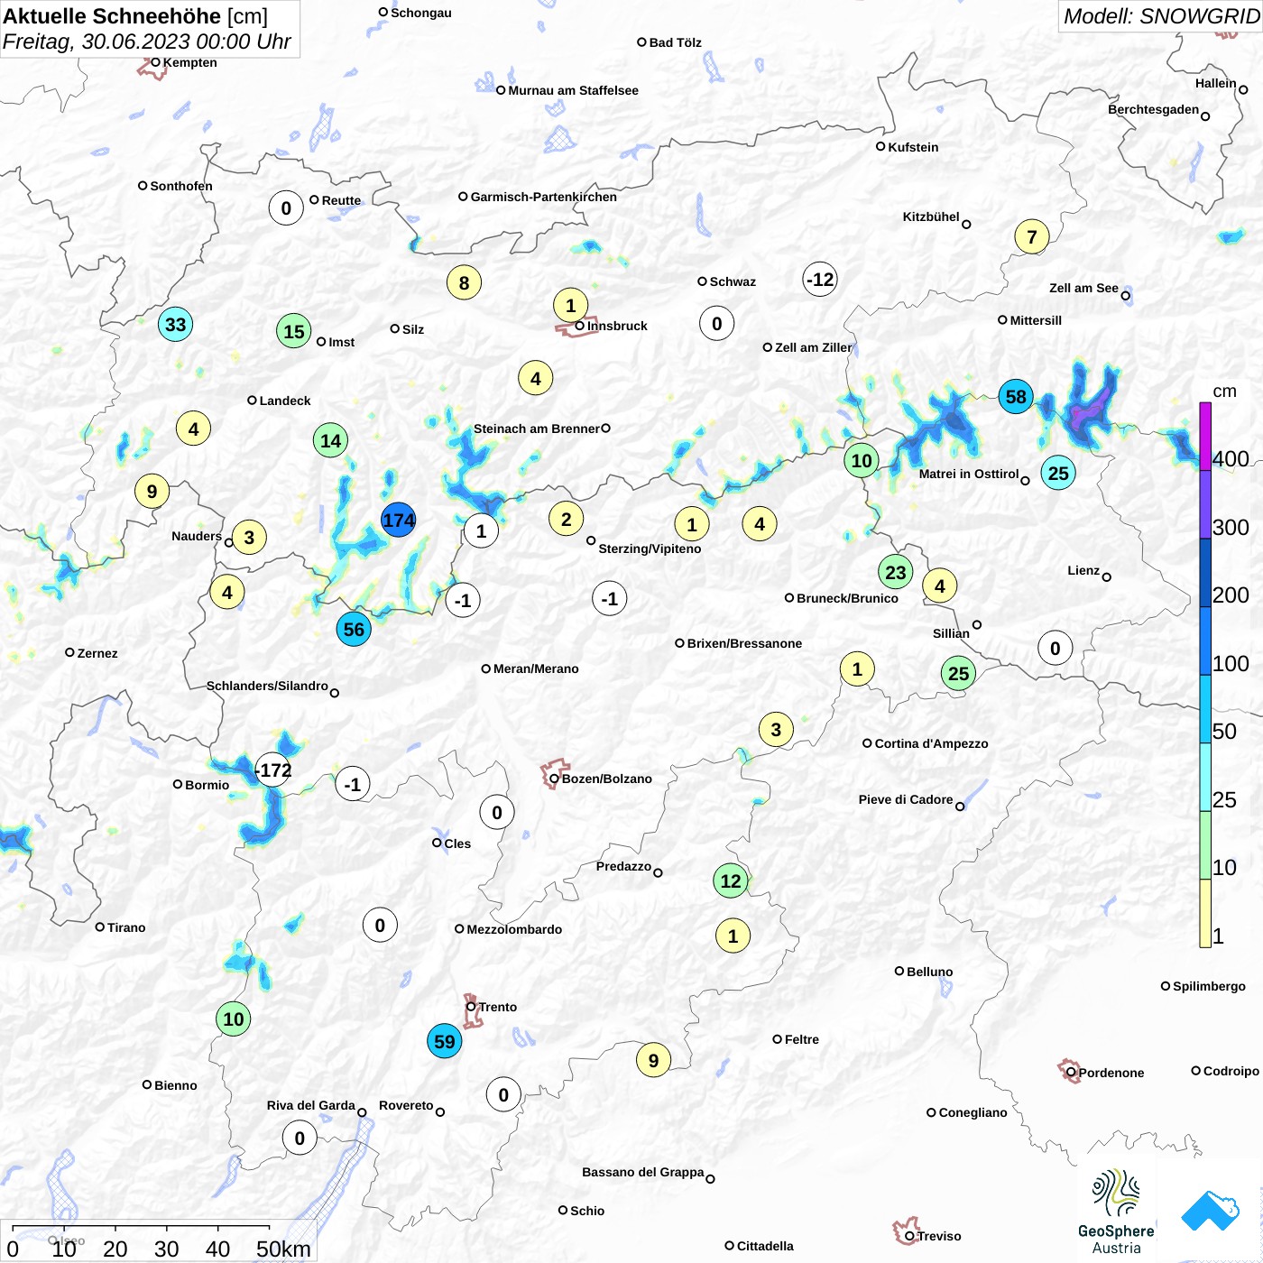1263x1263 pixels.
Task: Click the "Modell: SNOWGRID" label
Action: 1161,16
